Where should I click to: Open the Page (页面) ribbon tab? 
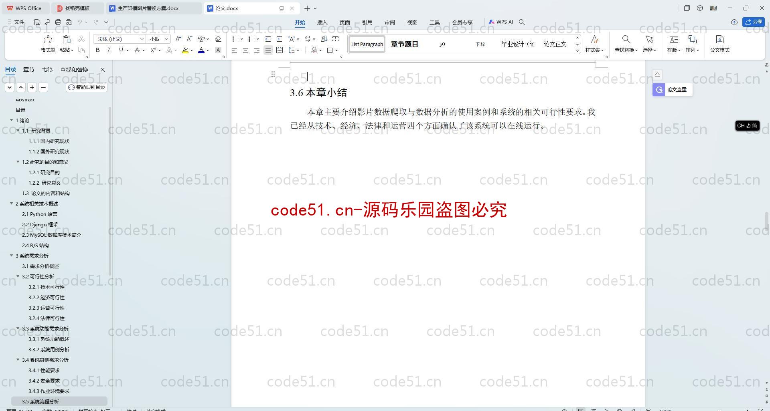[x=344, y=22]
